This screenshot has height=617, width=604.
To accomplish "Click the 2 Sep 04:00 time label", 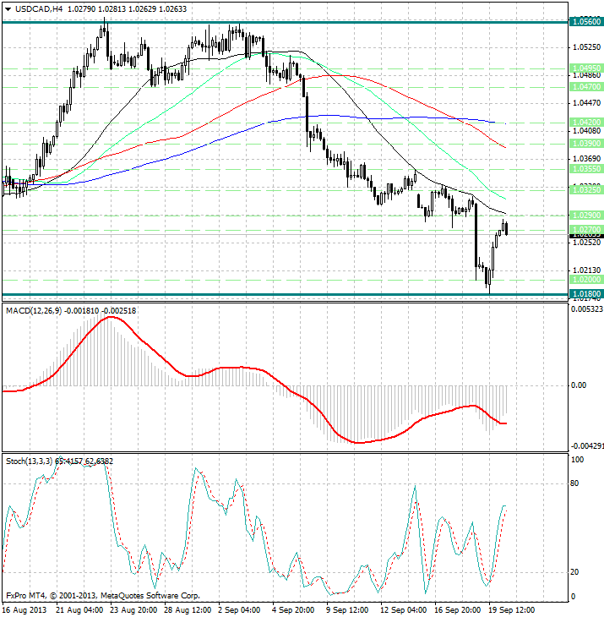I will [x=239, y=610].
